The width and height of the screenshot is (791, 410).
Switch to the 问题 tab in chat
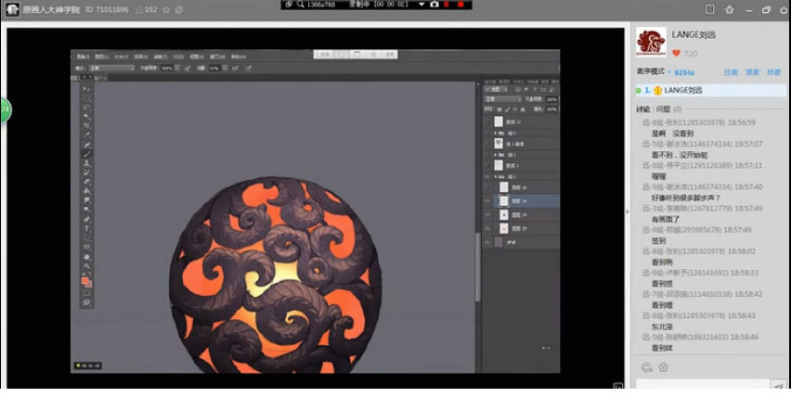coord(664,109)
